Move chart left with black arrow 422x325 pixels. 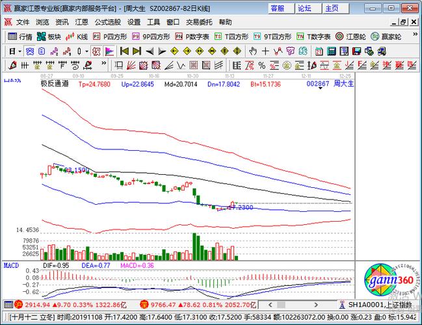[x=150, y=51]
